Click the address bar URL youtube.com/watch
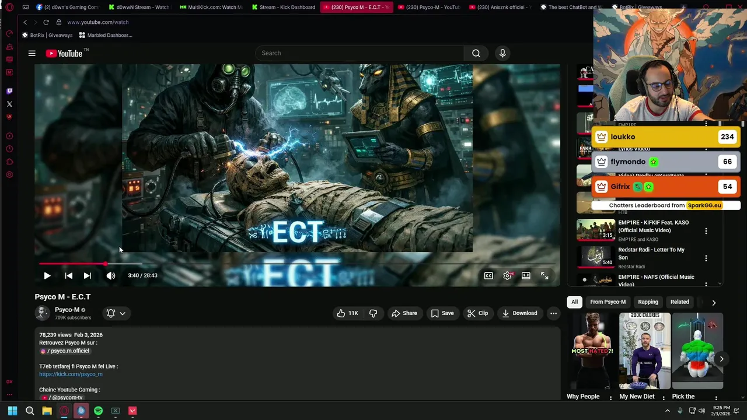Image resolution: width=747 pixels, height=420 pixels. (98, 22)
